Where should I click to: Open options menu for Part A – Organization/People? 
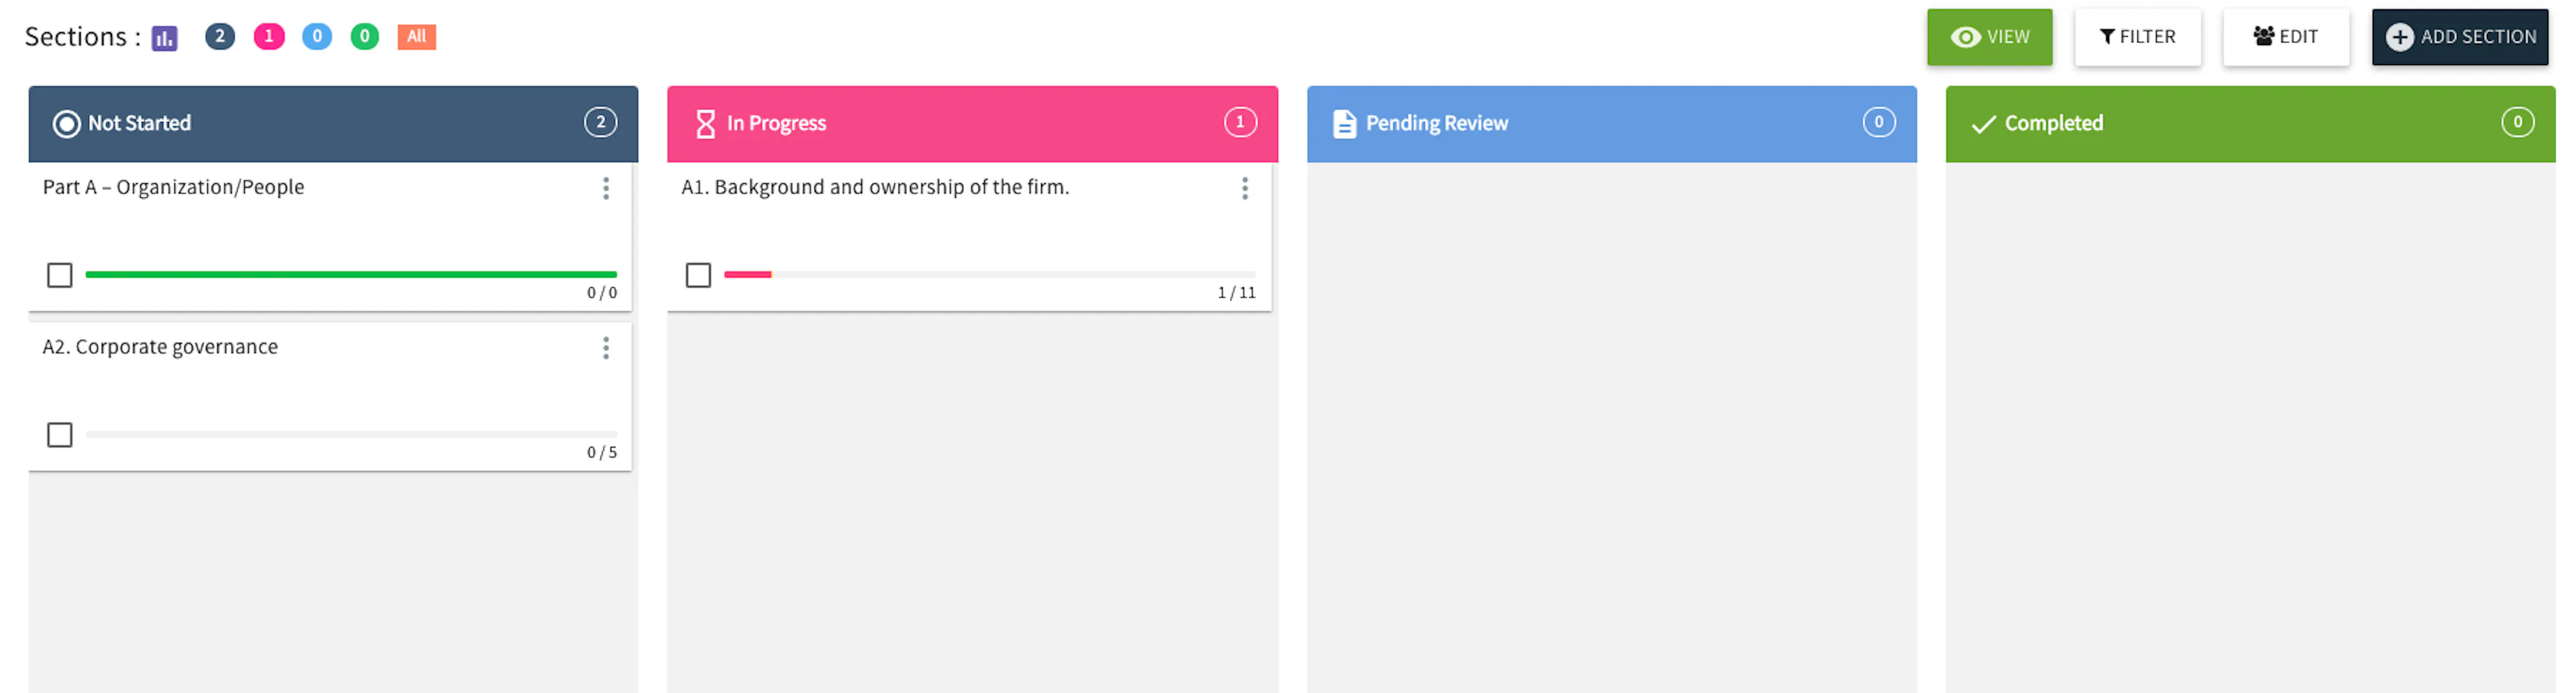(606, 189)
